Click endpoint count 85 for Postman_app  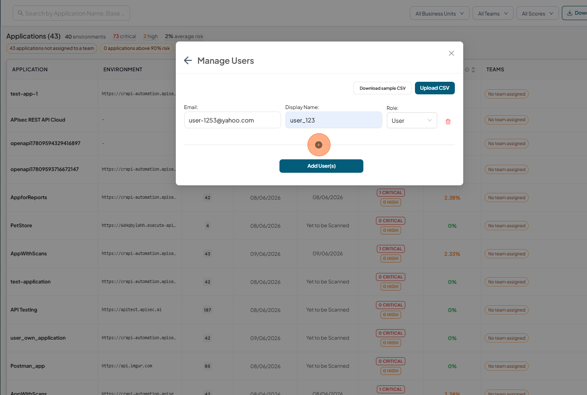click(x=208, y=366)
